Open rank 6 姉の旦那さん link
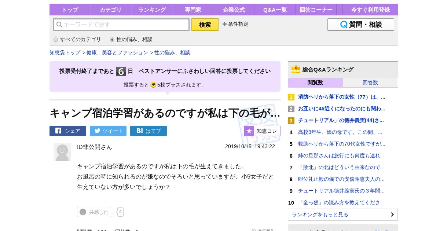 coord(341,156)
